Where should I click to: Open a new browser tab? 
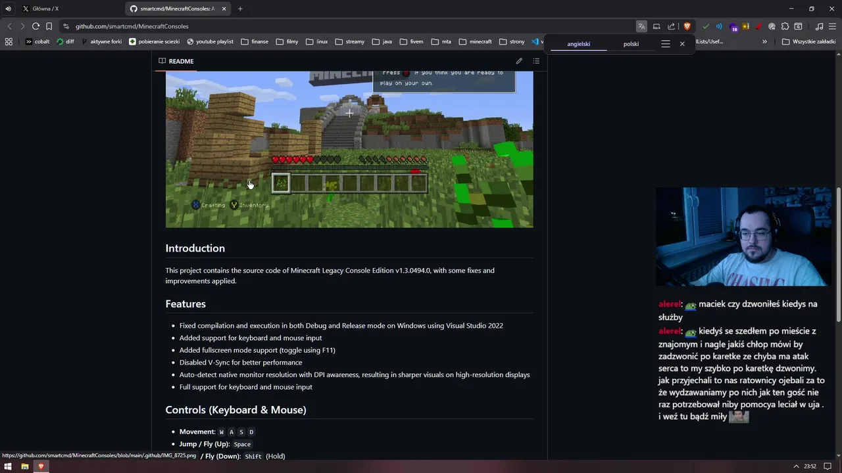[x=240, y=9]
